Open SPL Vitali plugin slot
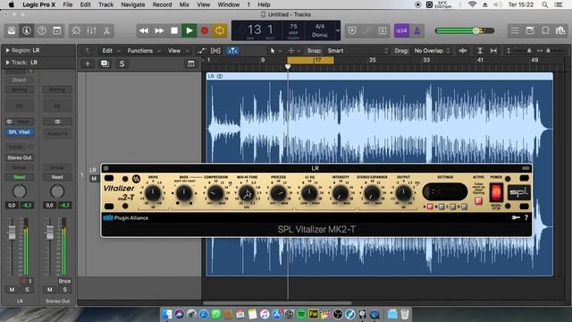This screenshot has width=572, height=322. [20, 132]
